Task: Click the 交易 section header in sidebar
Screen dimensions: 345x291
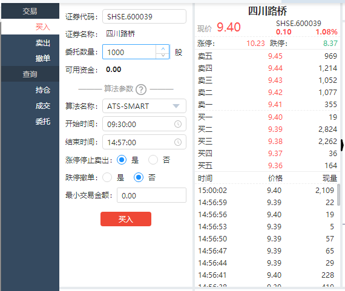Action: tap(30, 11)
